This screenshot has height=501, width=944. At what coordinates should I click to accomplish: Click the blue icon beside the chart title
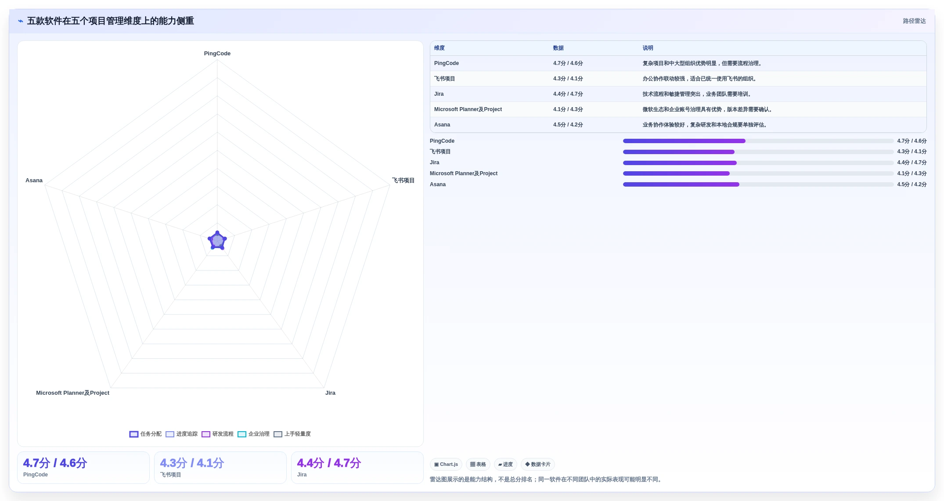20,21
